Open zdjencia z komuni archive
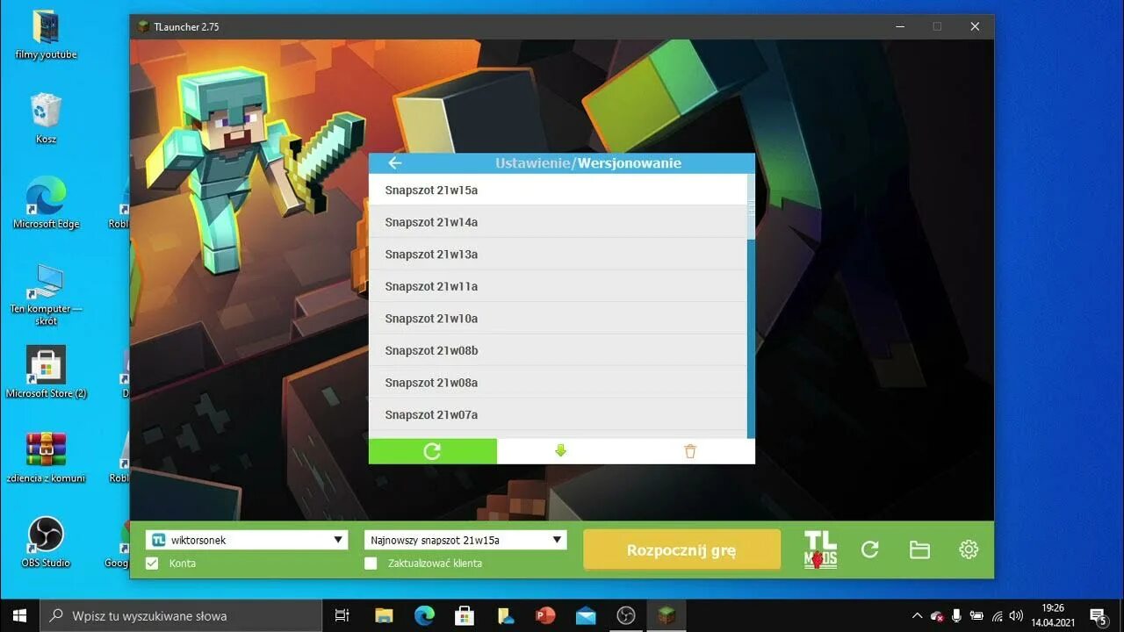Image resolution: width=1124 pixels, height=632 pixels. [x=46, y=457]
